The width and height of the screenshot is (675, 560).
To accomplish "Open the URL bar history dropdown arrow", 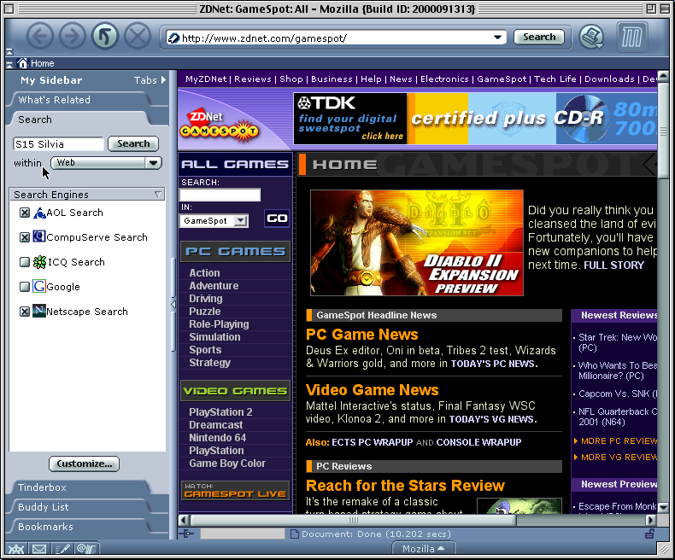I will tap(497, 38).
